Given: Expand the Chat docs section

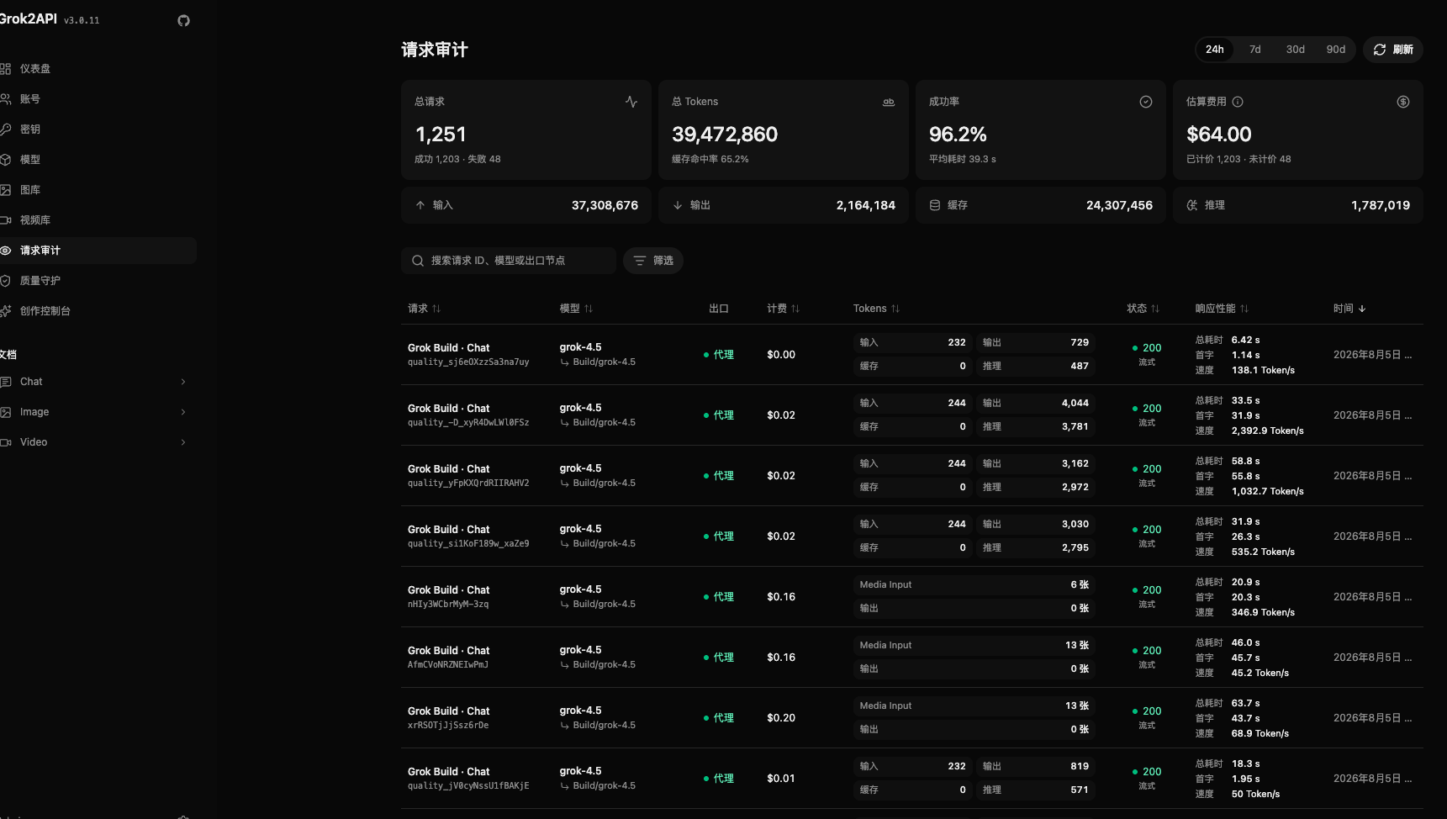Looking at the screenshot, I should (98, 382).
